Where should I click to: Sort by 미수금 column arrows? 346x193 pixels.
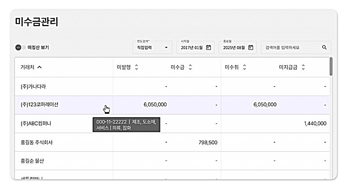tap(190, 67)
